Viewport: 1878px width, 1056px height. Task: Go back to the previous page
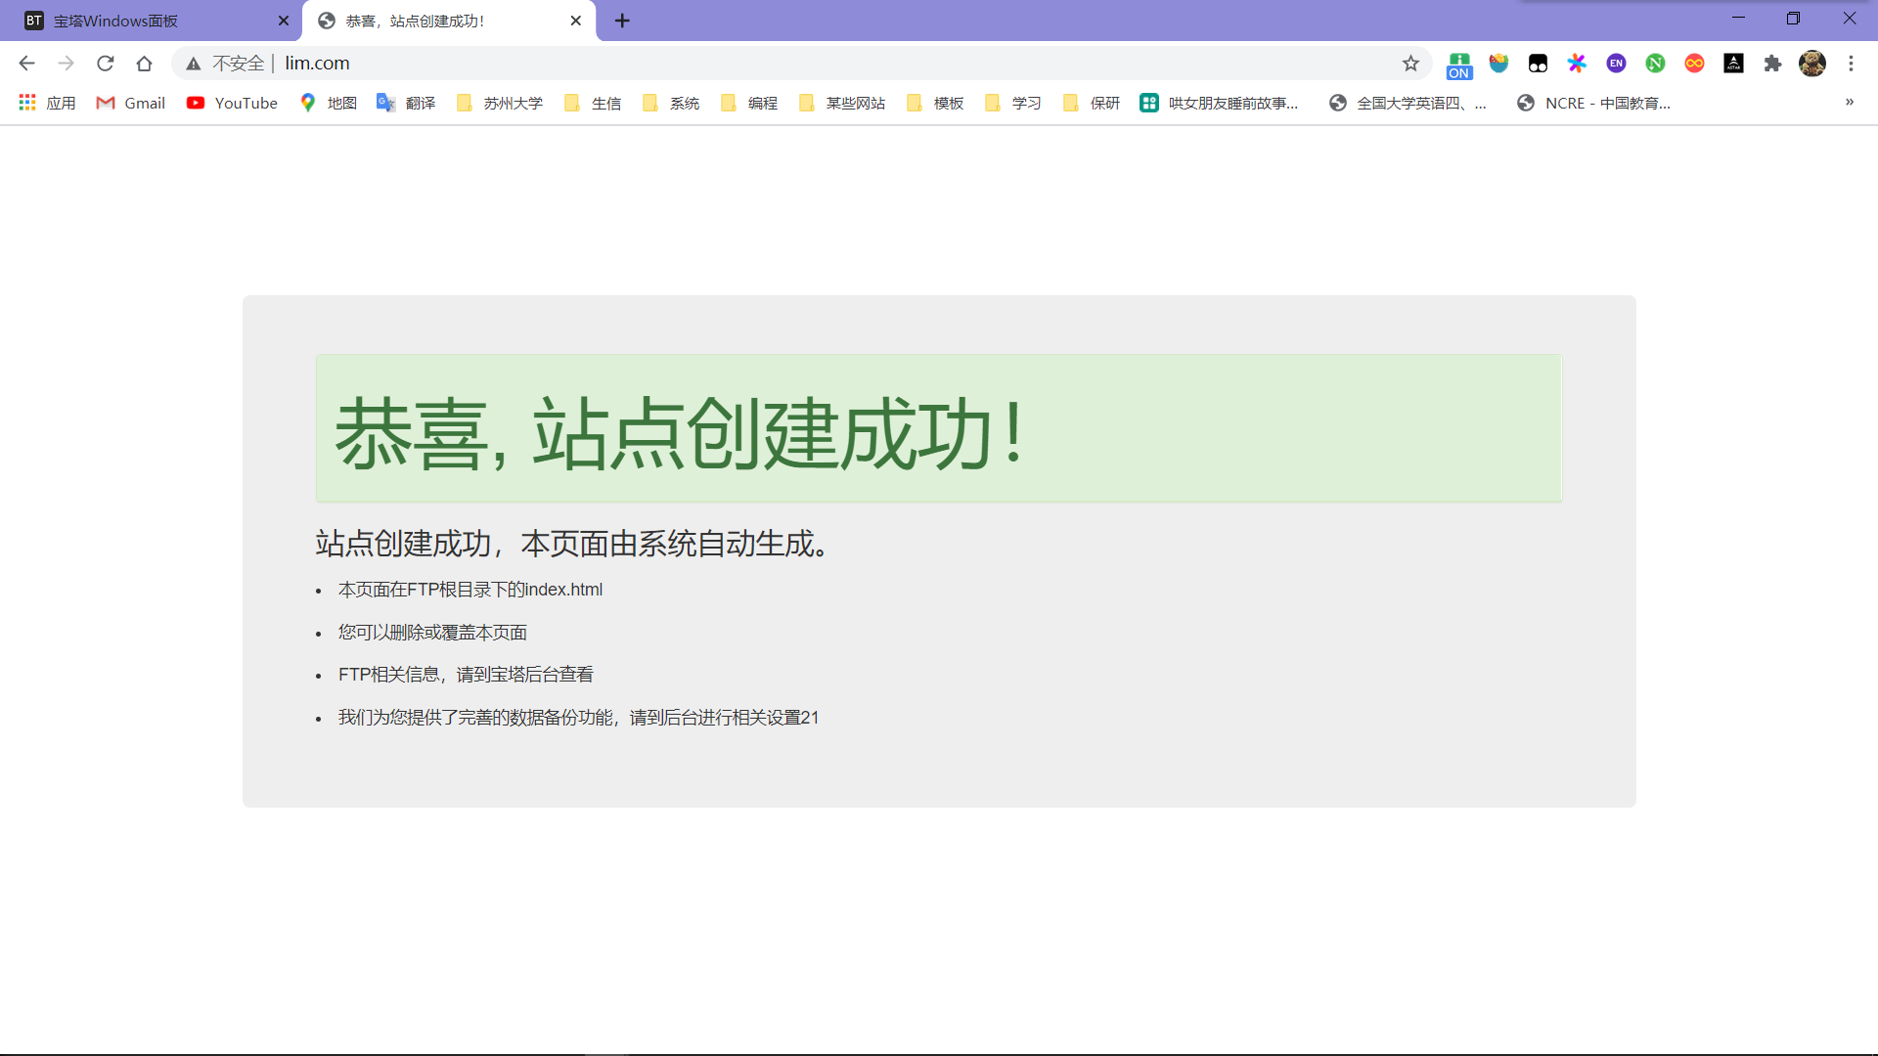(x=26, y=64)
